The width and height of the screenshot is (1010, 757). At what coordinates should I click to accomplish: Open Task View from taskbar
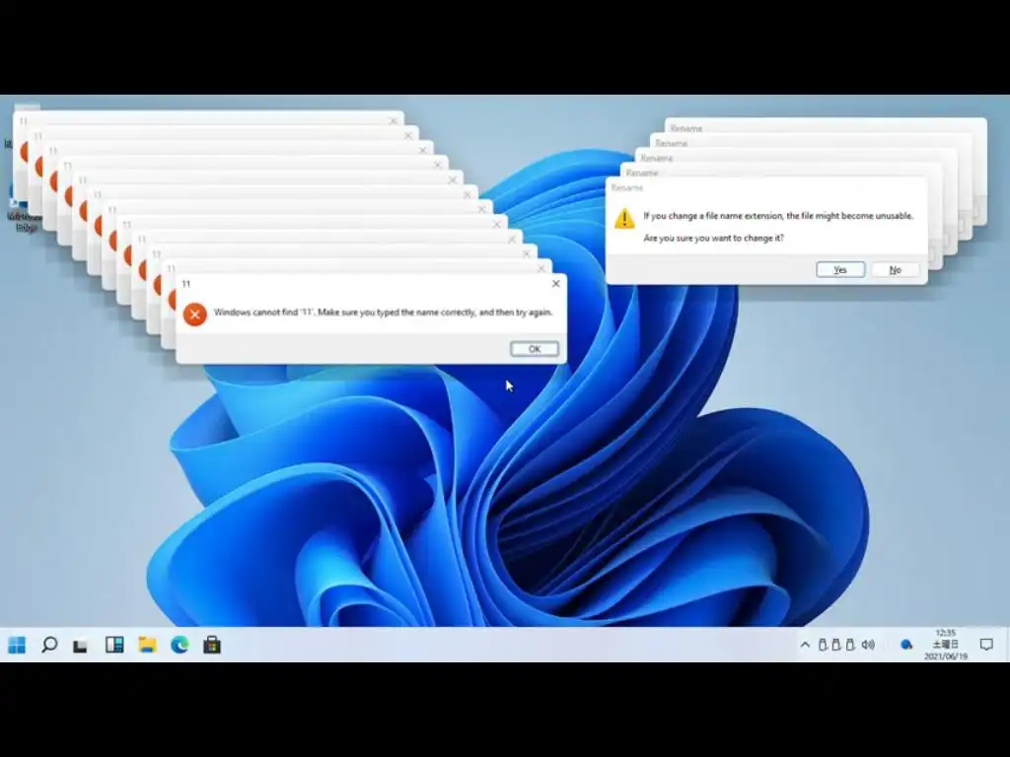coord(80,646)
